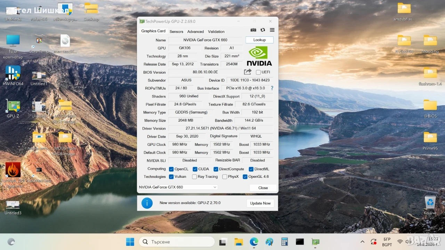Open the flashrom-1.4 folder on desktop

point(430,76)
